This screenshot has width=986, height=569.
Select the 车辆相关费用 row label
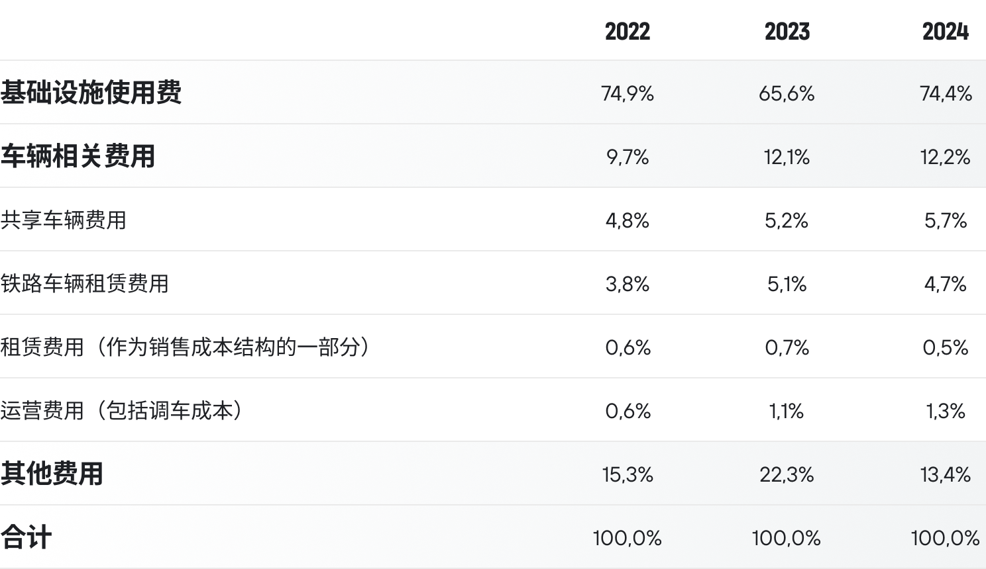pos(78,156)
